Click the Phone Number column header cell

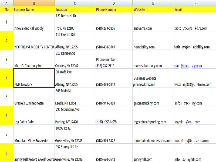tap(113, 9)
